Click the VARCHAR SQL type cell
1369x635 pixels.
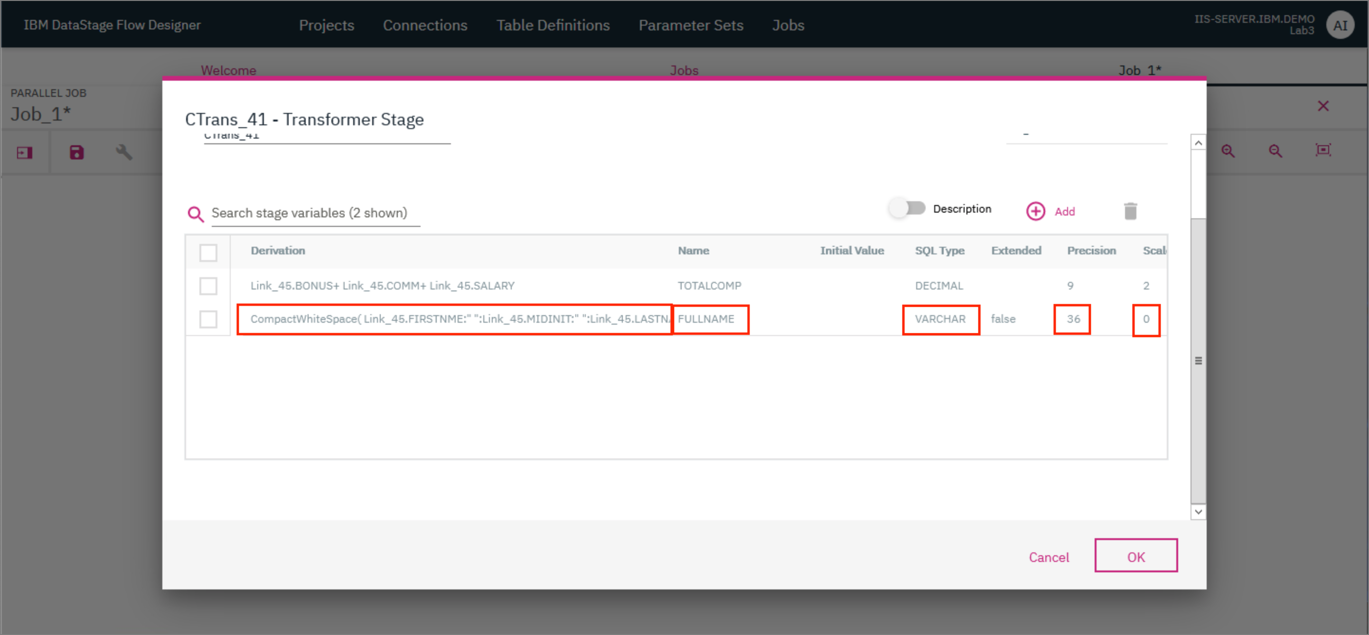941,319
